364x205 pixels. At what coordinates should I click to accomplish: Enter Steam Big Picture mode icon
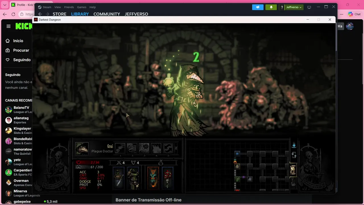[309, 7]
